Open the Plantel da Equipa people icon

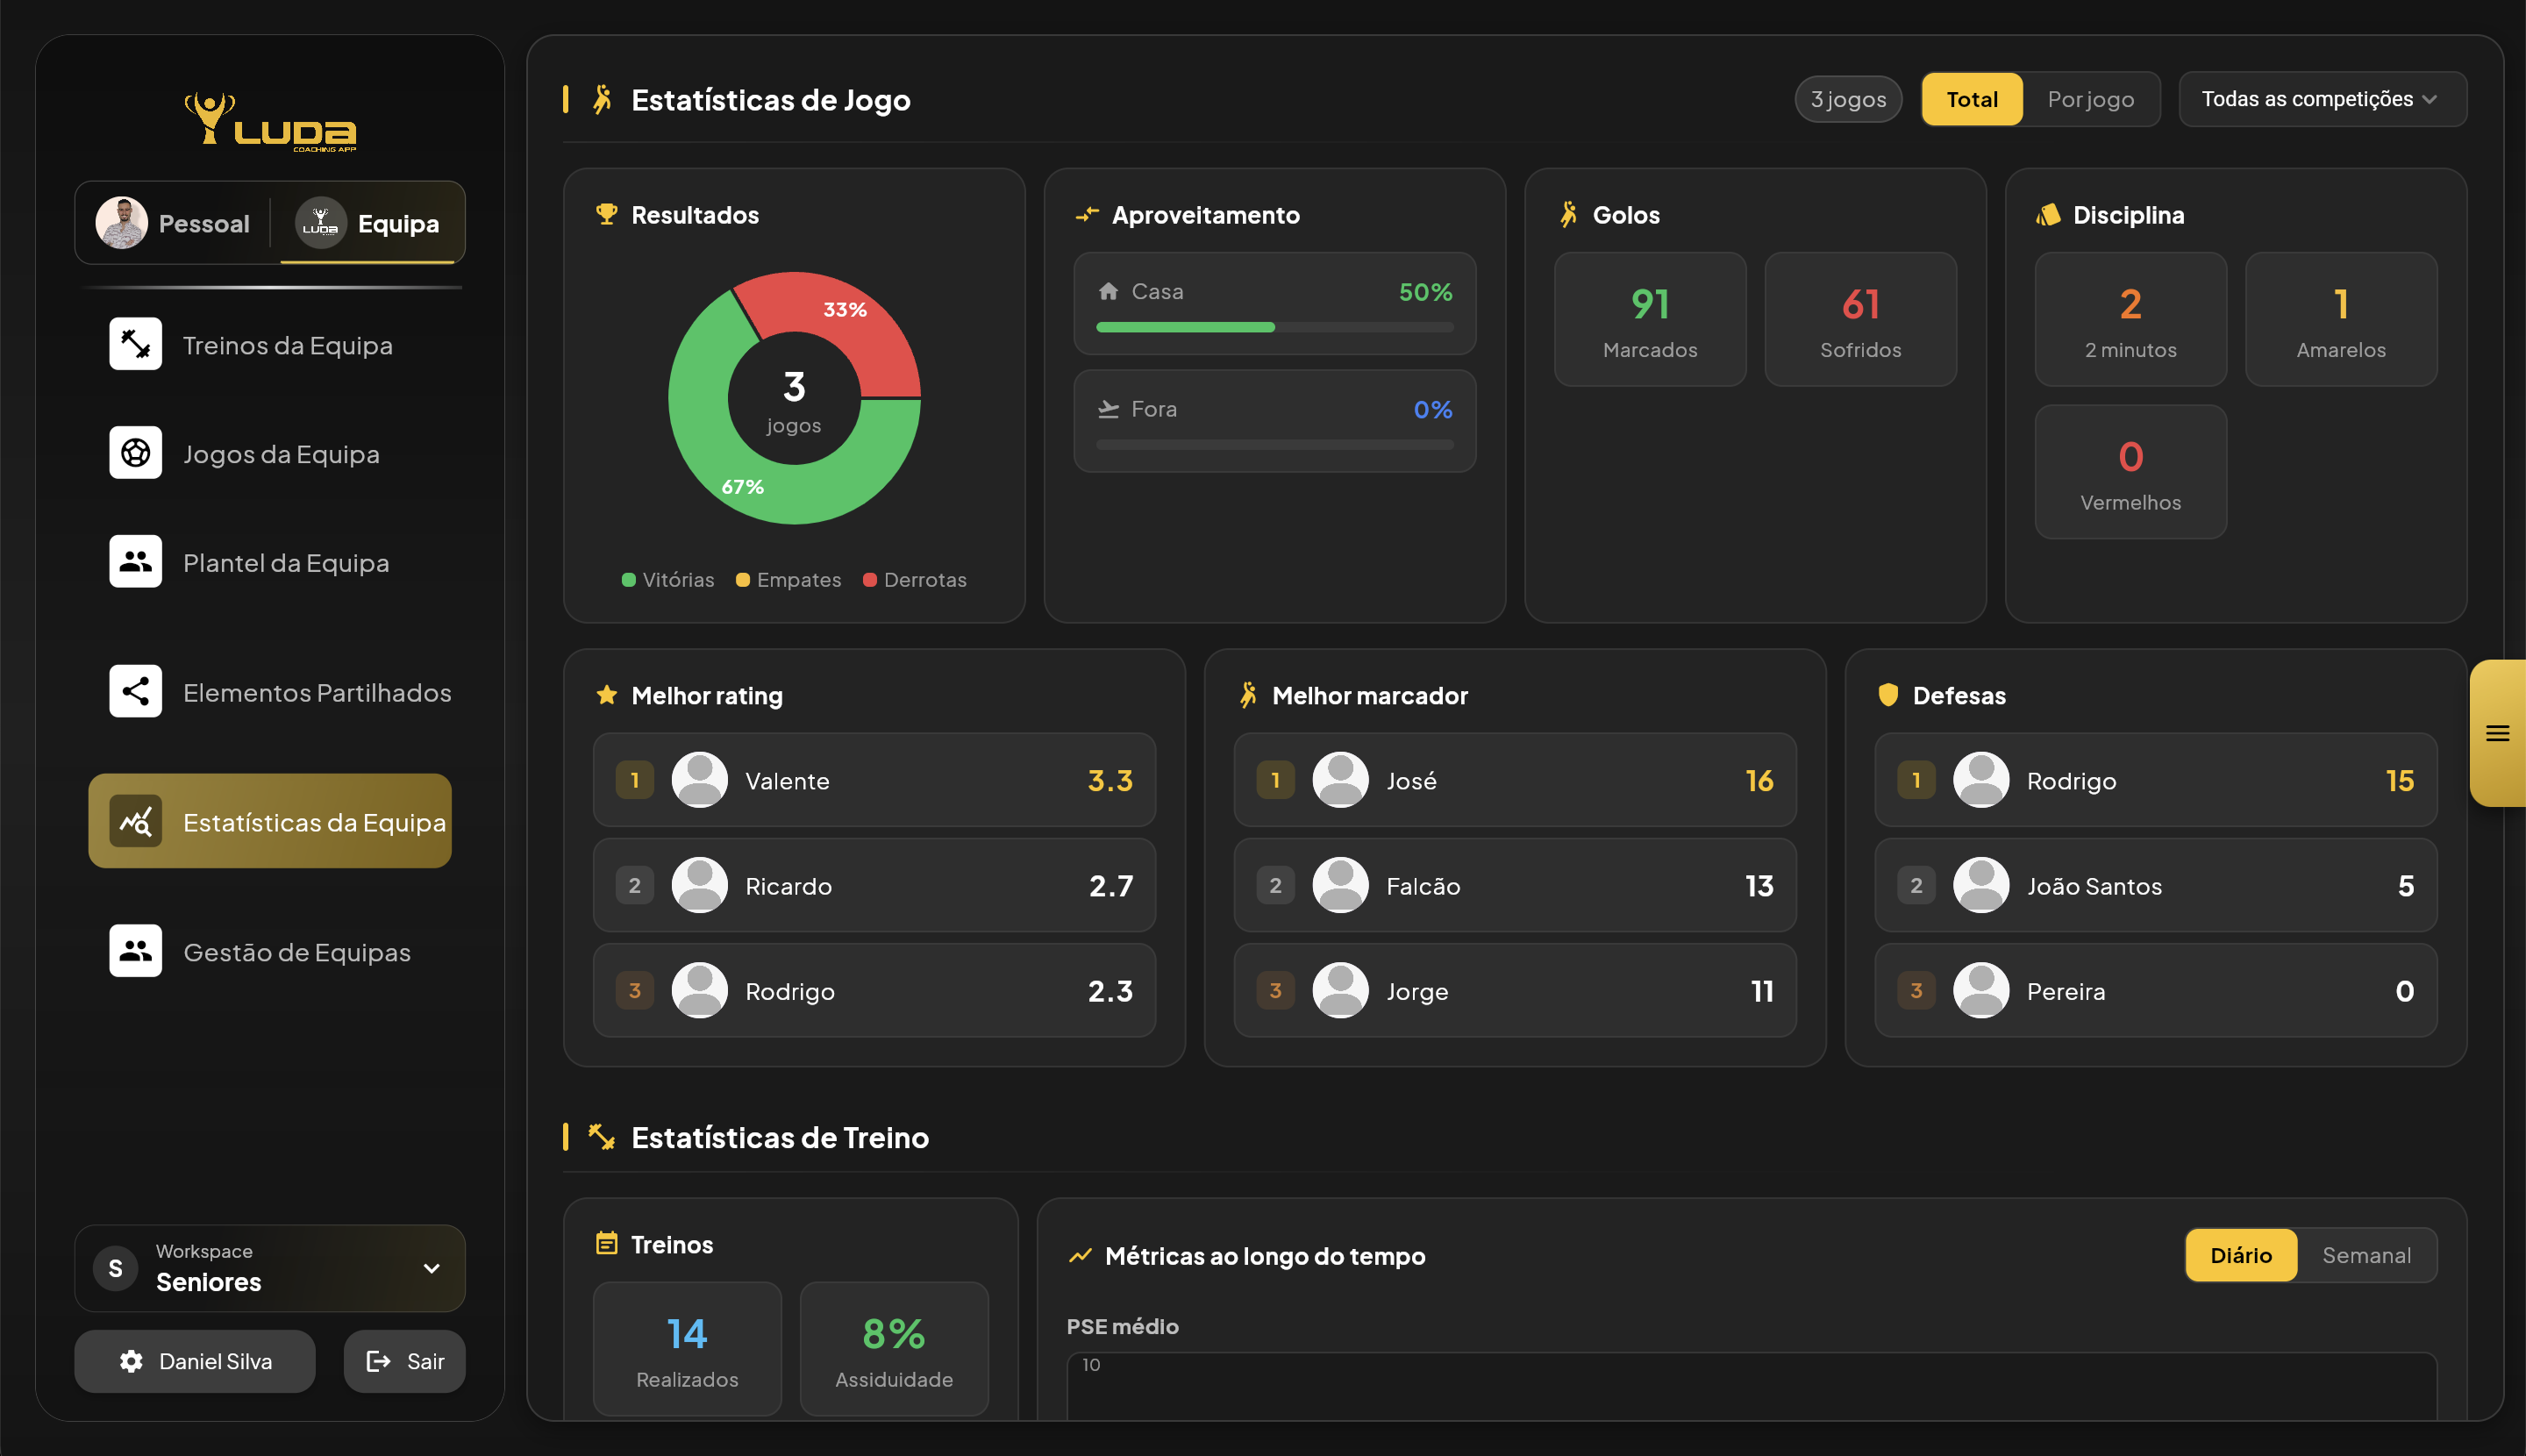135,562
